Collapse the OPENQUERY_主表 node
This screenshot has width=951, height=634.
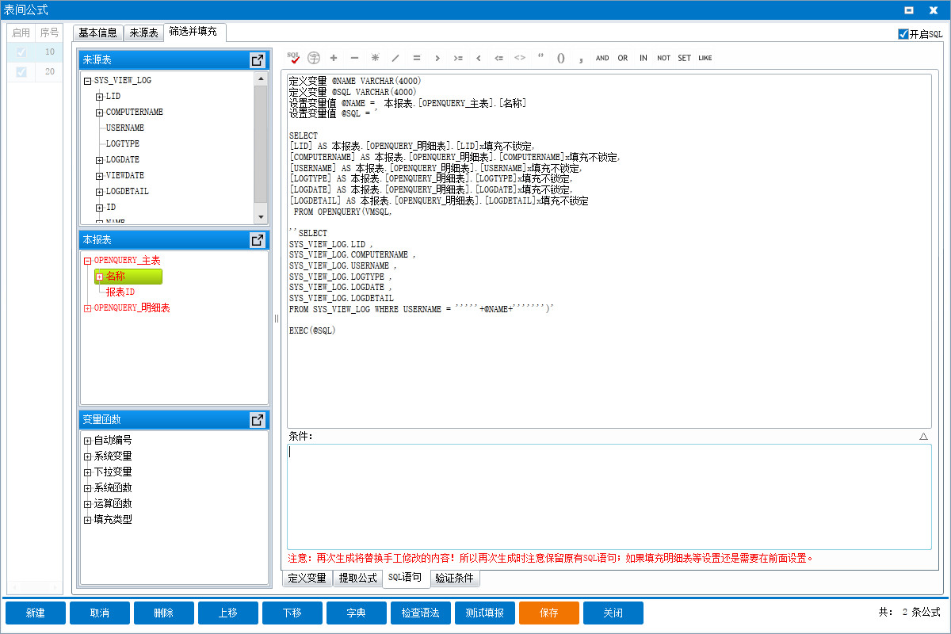pyautogui.click(x=87, y=261)
